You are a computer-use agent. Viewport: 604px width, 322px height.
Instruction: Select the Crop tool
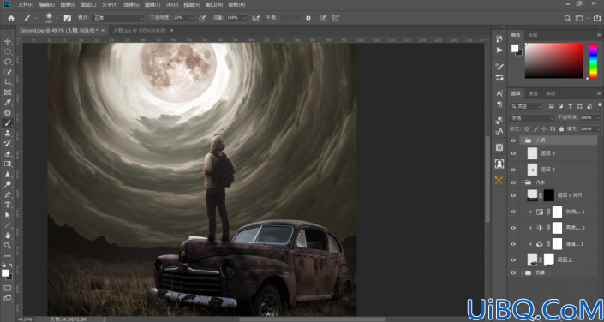click(x=8, y=82)
